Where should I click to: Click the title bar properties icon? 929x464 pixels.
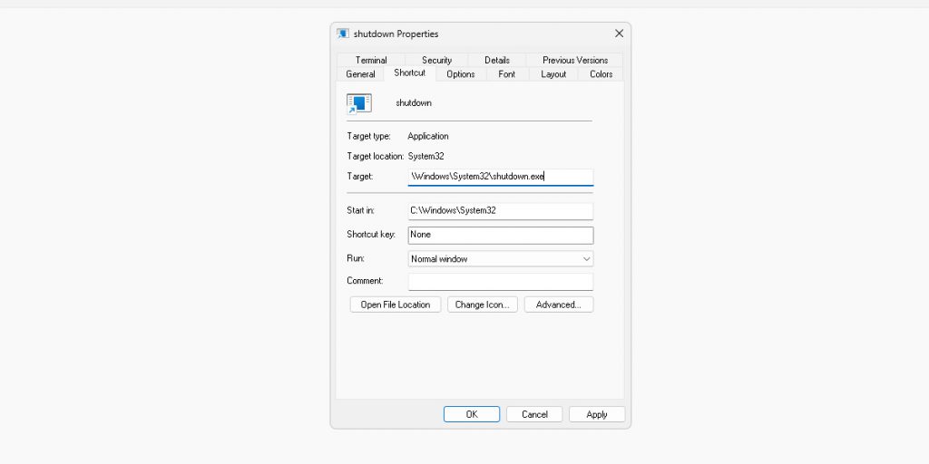click(x=343, y=34)
